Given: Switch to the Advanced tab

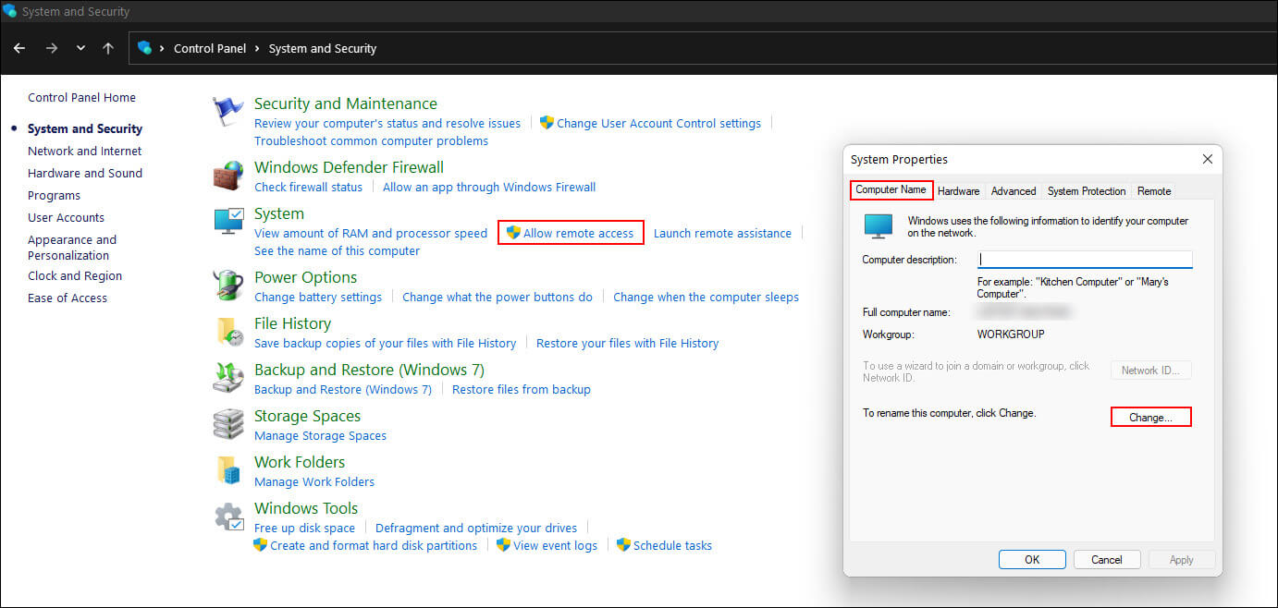Looking at the screenshot, I should coord(1014,191).
